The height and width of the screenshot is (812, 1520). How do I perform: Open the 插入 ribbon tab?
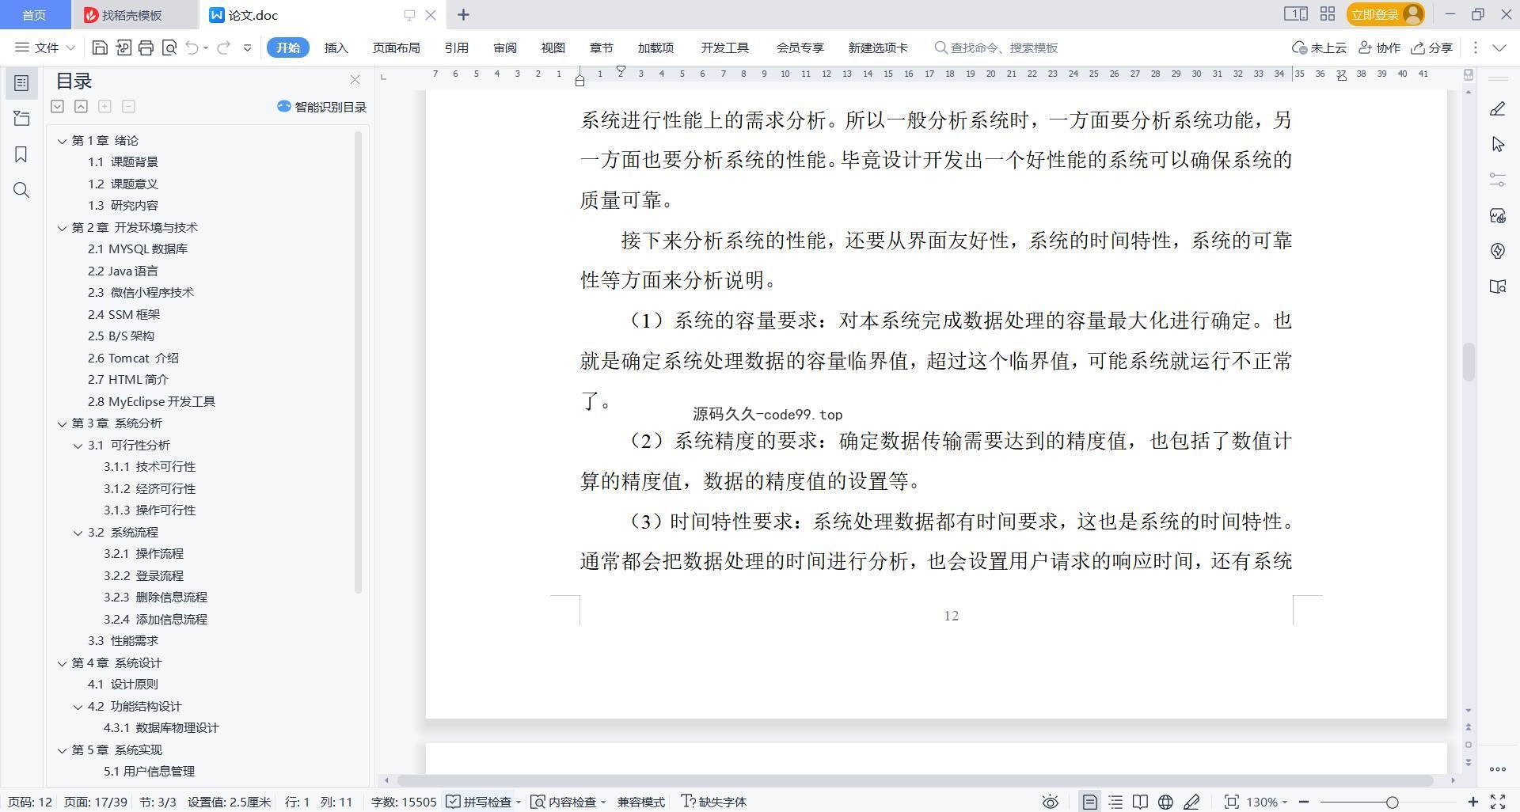click(336, 48)
